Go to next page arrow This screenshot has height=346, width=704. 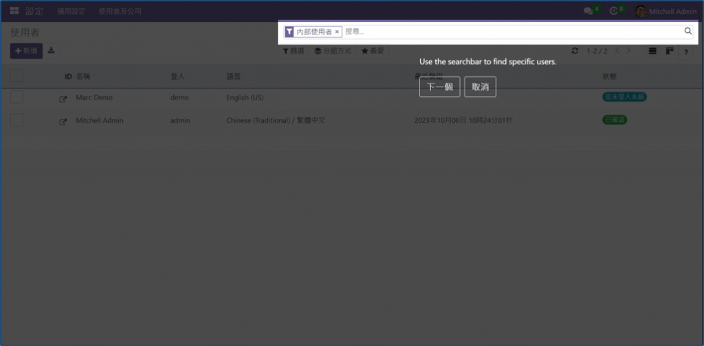tap(628, 51)
